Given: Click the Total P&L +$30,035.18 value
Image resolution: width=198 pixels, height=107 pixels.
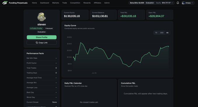Looking at the screenshot, I should 128,16.
